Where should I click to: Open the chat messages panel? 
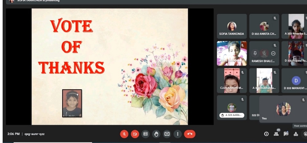click(x=286, y=134)
